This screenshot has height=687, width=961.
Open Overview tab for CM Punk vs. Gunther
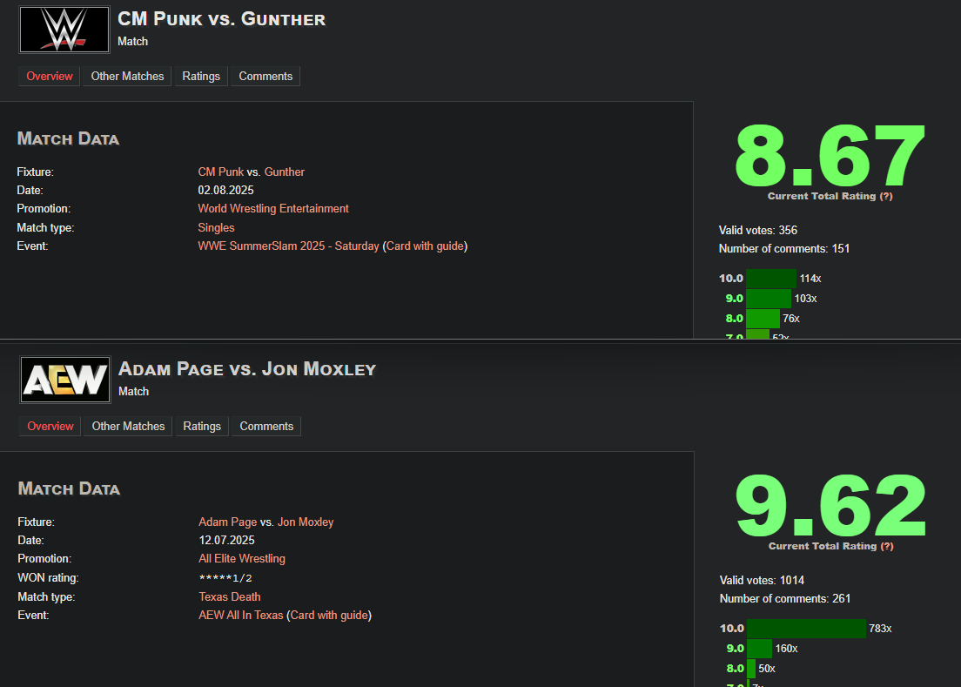point(49,77)
